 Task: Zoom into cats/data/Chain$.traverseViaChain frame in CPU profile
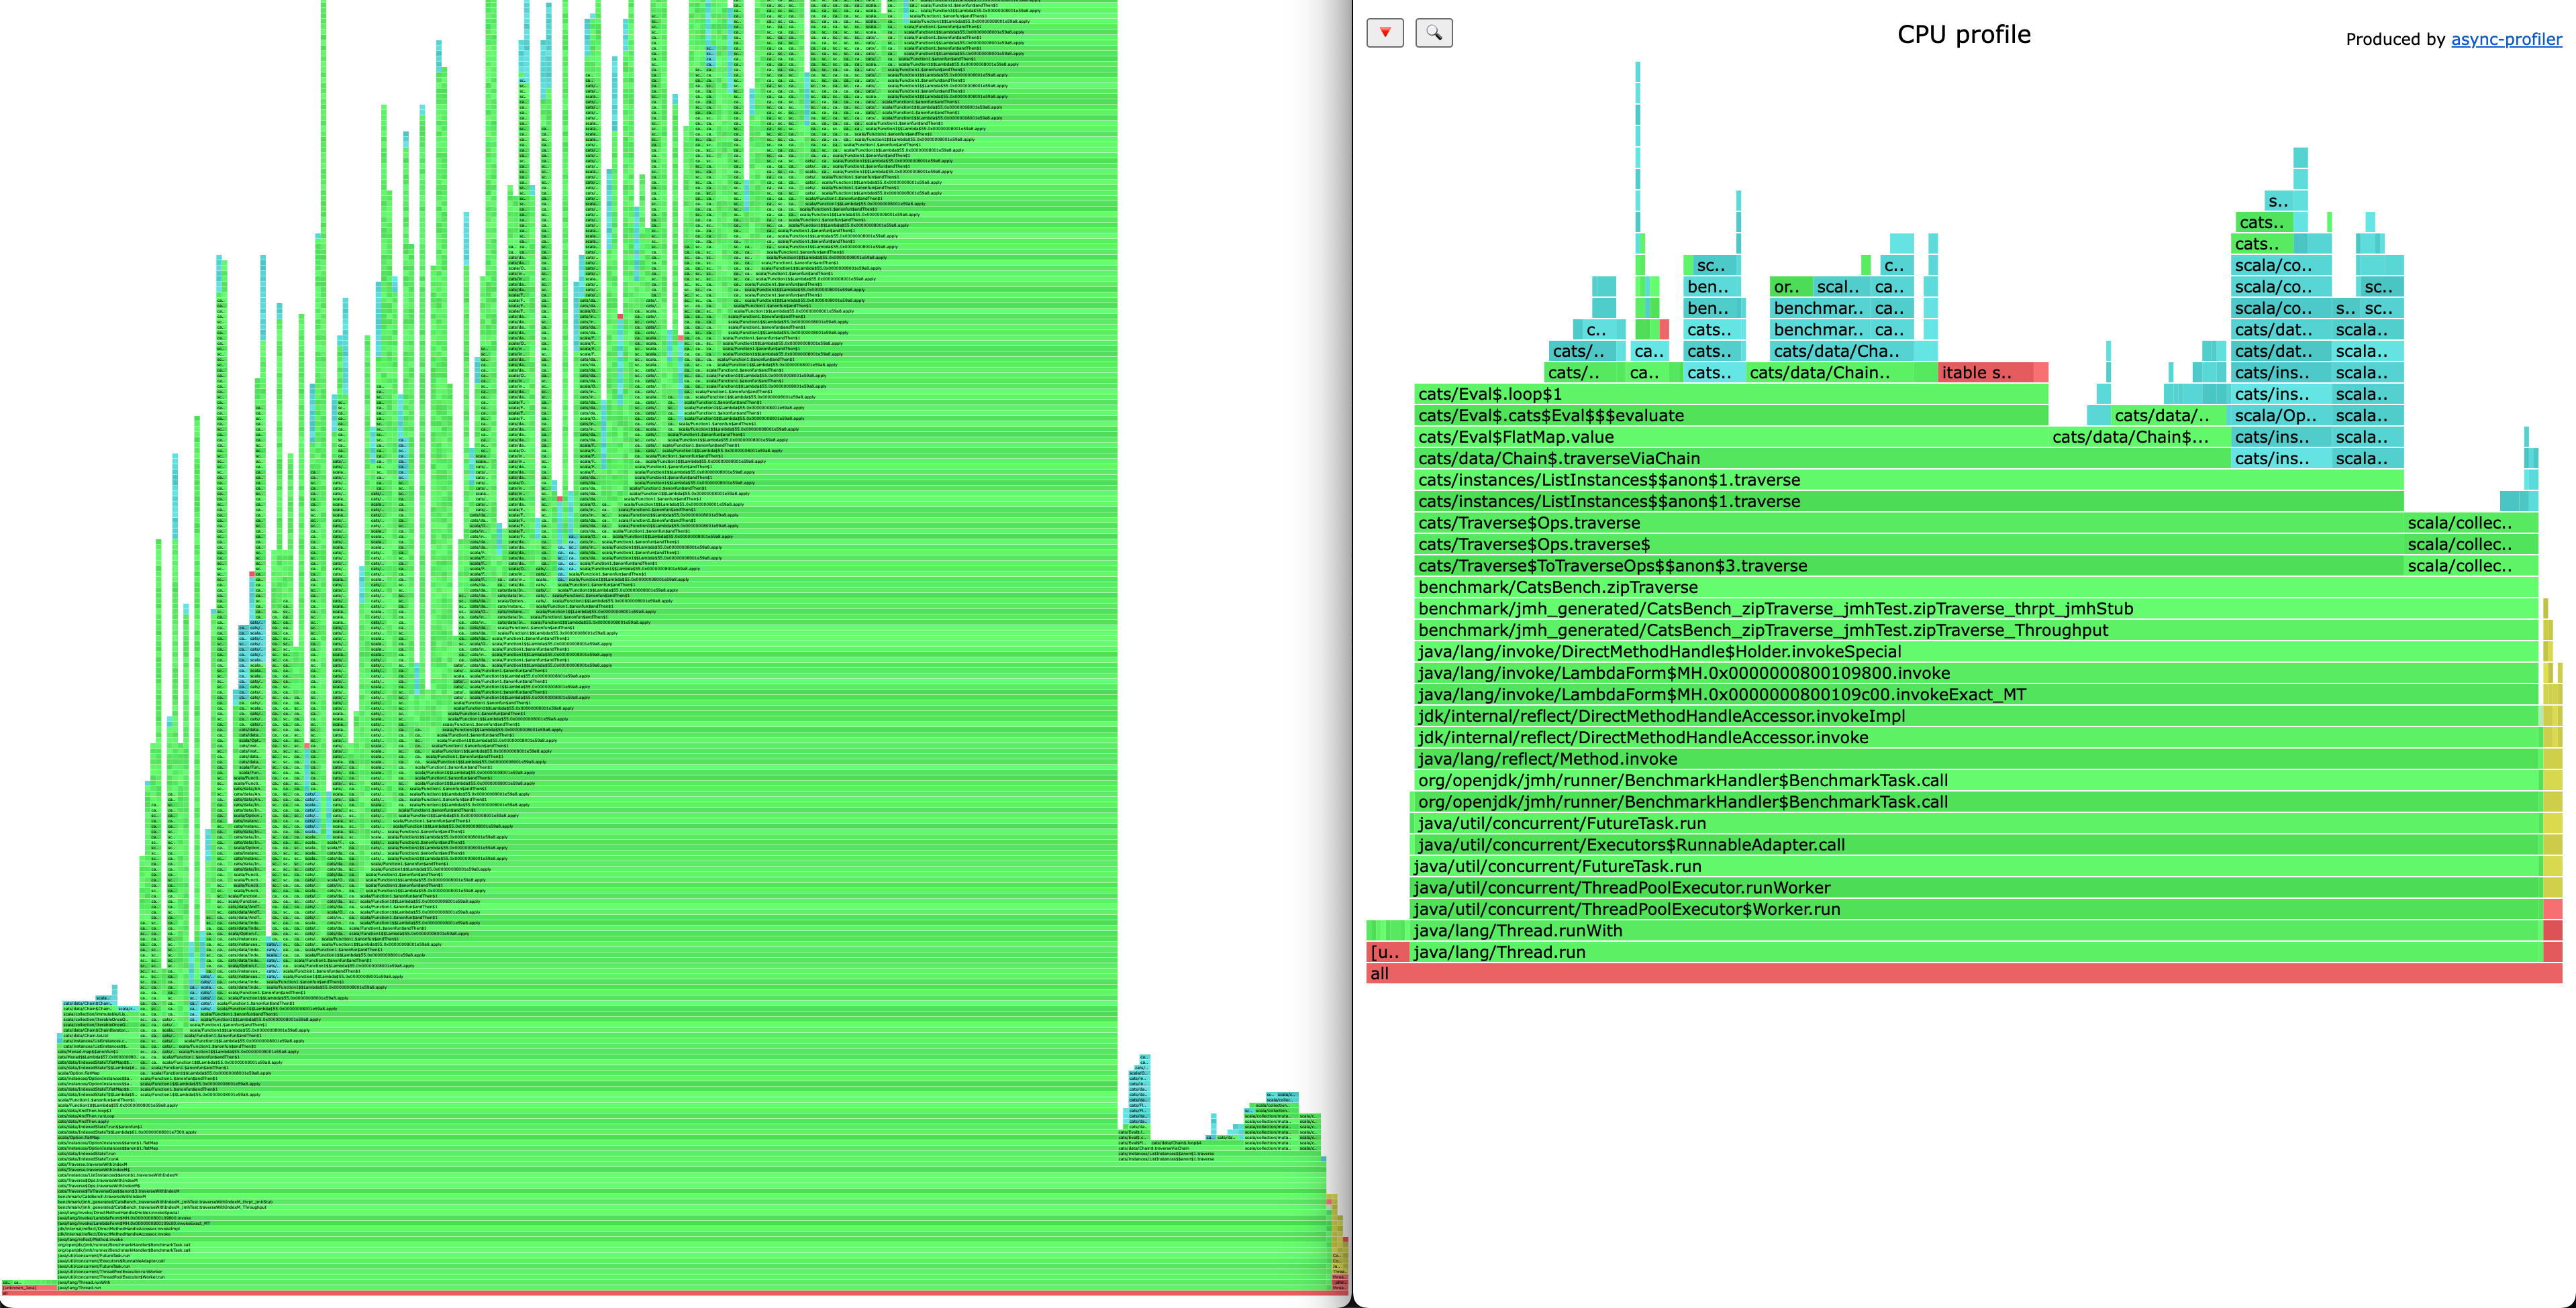point(1822,457)
